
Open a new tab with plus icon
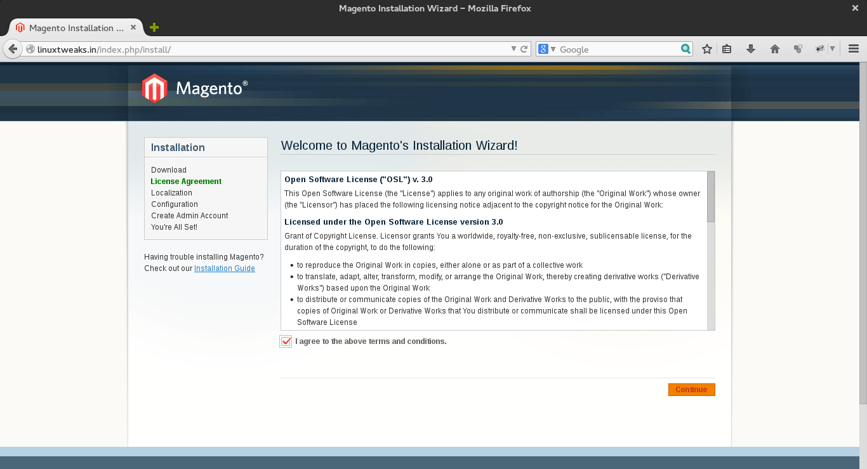click(x=154, y=27)
